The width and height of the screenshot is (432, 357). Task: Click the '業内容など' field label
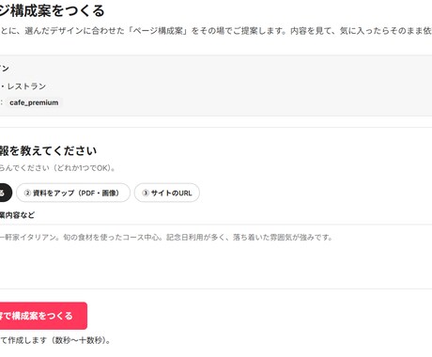click(17, 215)
